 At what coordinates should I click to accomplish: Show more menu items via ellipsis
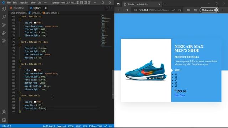click(x=45, y=2)
